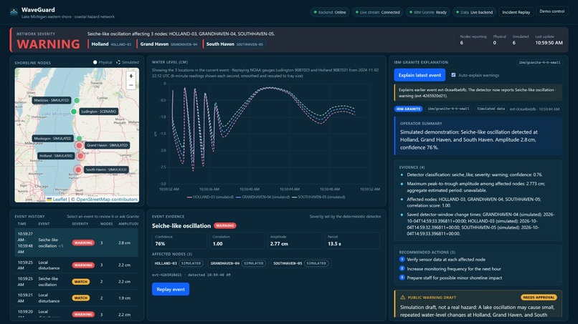The image size is (578, 324).
Task: Zoom in on the shoreline map
Action: [131, 76]
